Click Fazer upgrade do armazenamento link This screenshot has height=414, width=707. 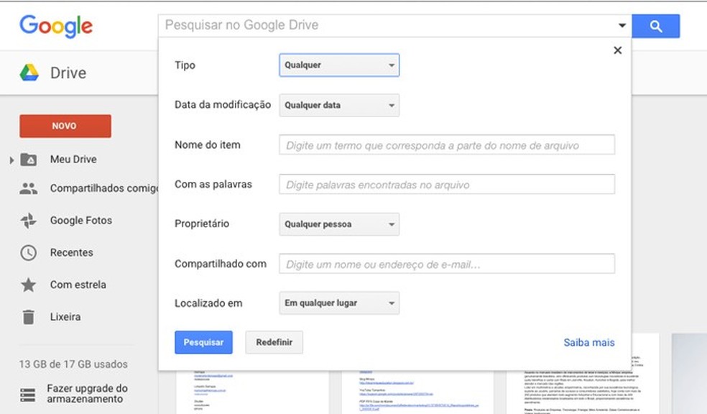tap(88, 394)
